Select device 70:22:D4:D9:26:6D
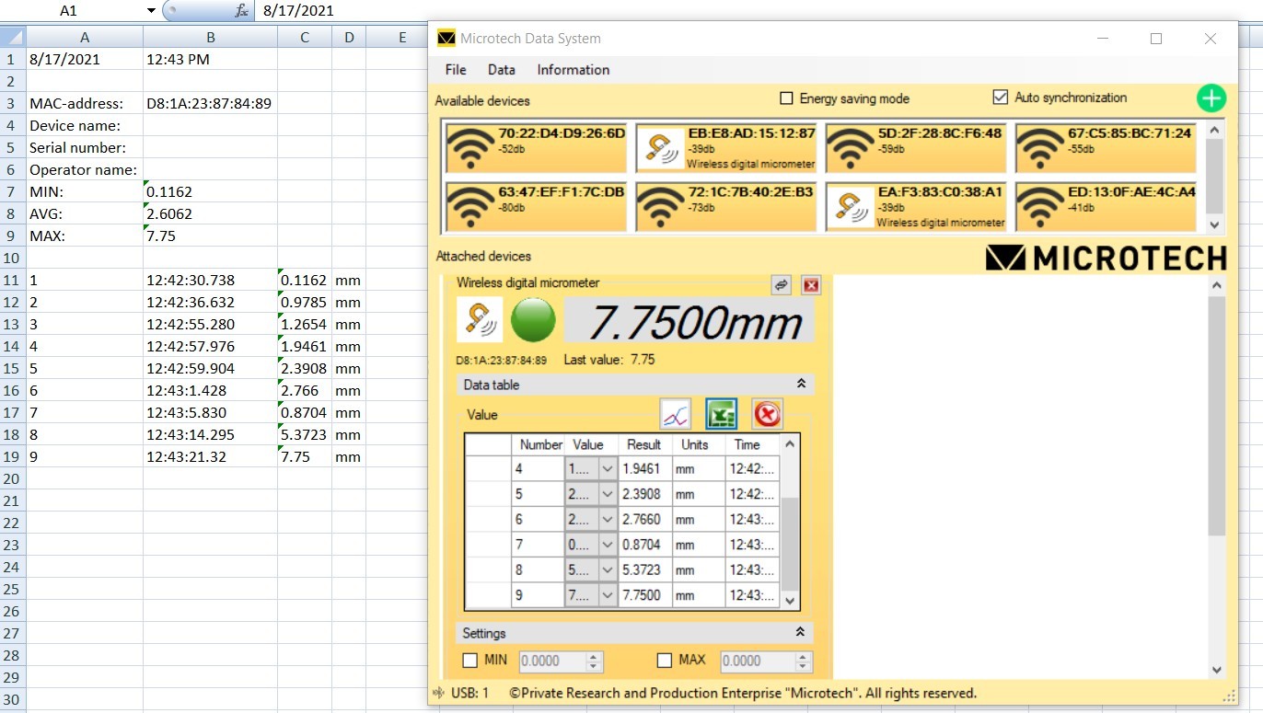Image resolution: width=1263 pixels, height=713 pixels. pyautogui.click(x=535, y=147)
